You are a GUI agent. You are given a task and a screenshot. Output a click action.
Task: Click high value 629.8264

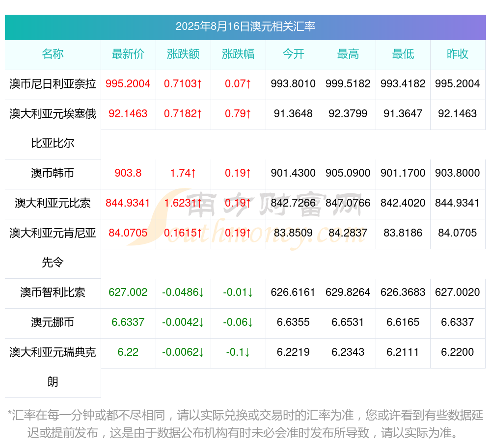pyautogui.click(x=348, y=292)
